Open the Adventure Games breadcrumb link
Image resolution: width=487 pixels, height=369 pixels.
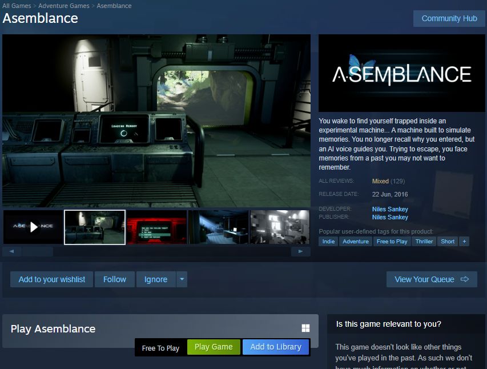pos(64,6)
